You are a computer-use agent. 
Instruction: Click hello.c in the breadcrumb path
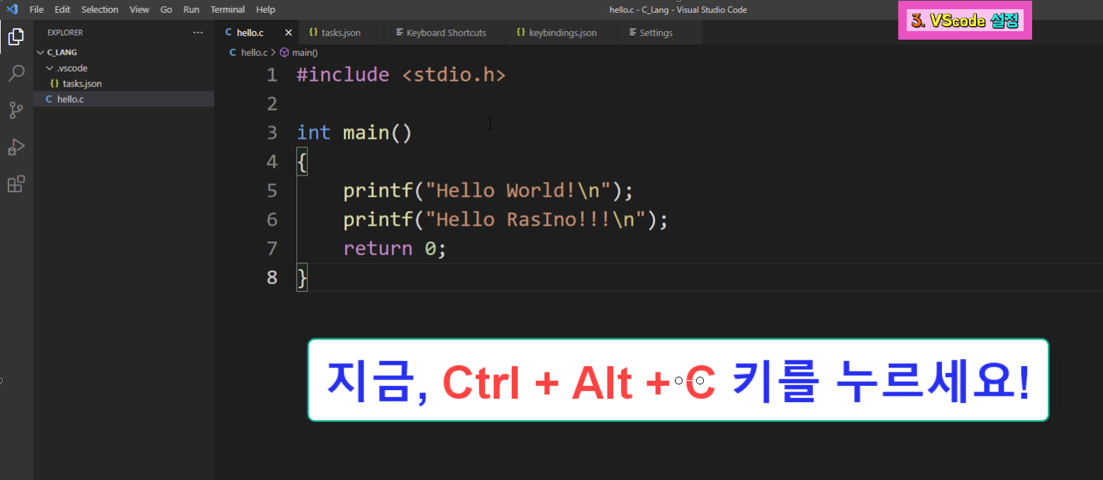click(x=254, y=52)
